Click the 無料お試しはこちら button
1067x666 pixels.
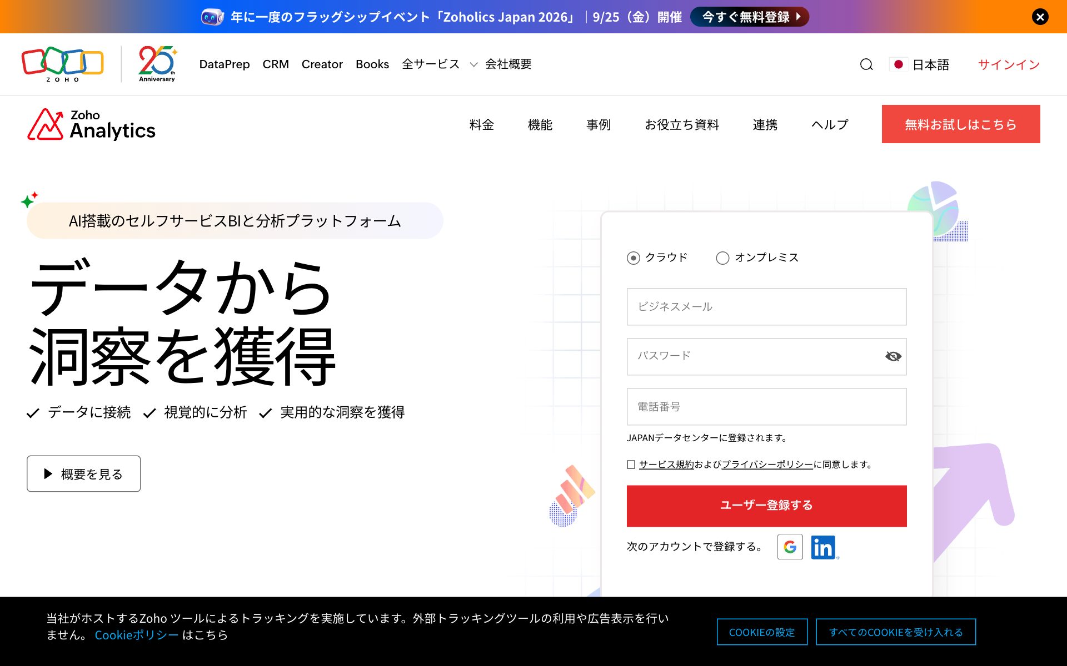(x=961, y=124)
